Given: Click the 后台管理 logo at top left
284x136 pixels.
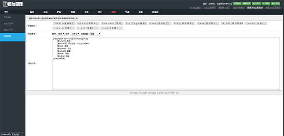Looking at the screenshot, I should tap(12, 4).
